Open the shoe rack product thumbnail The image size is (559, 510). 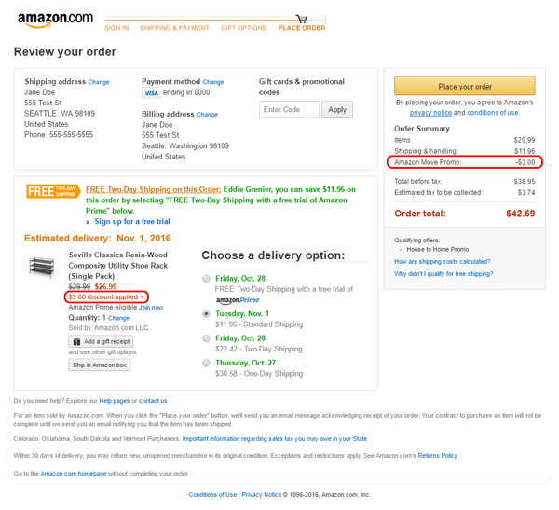click(x=42, y=267)
